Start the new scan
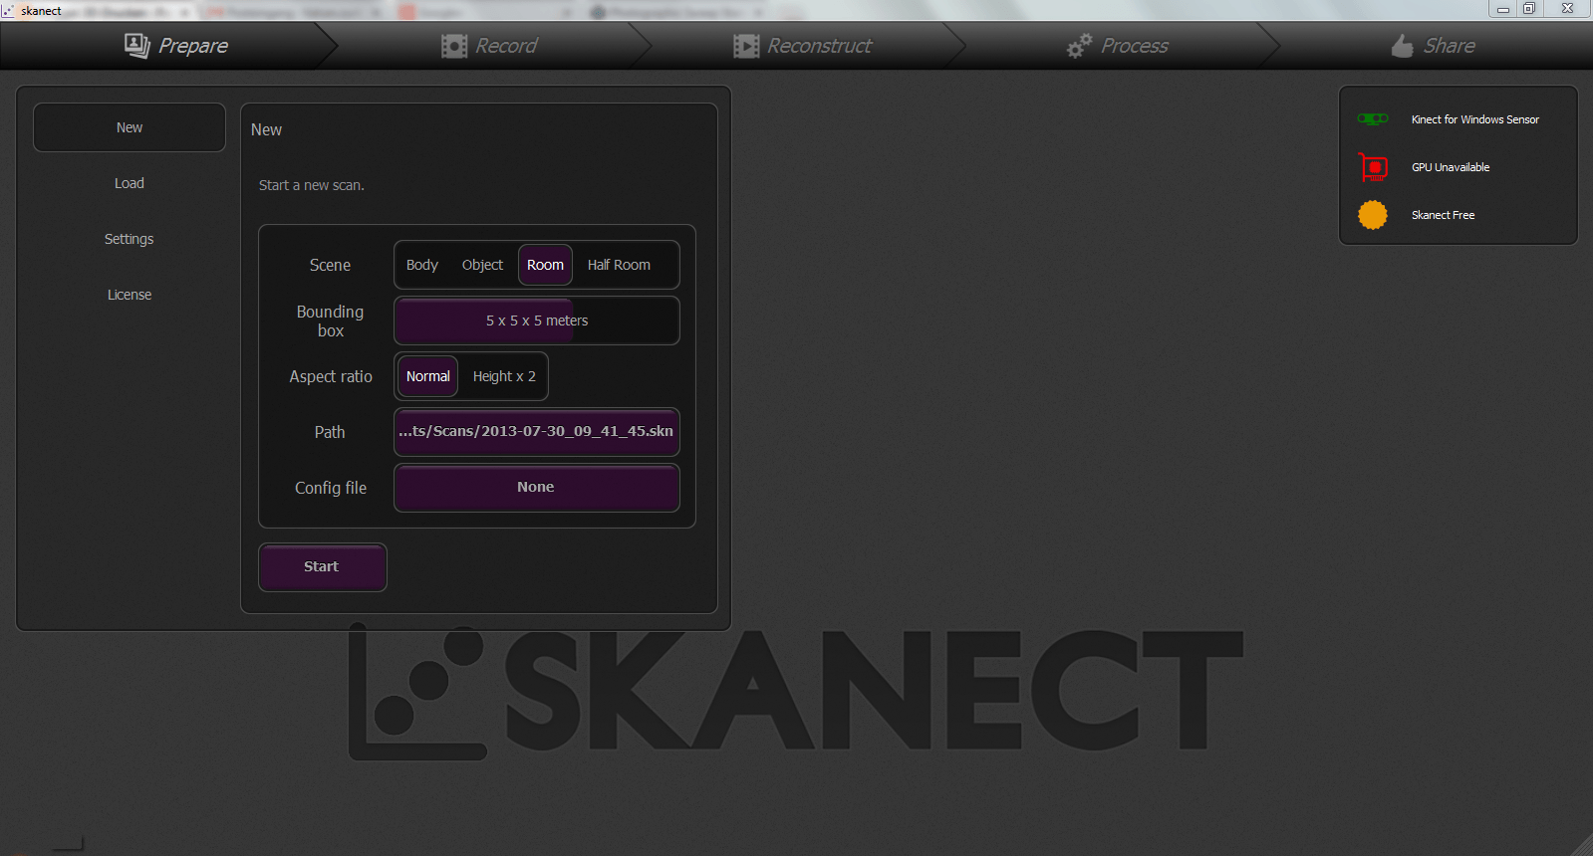Image resolution: width=1593 pixels, height=856 pixels. pos(323,567)
